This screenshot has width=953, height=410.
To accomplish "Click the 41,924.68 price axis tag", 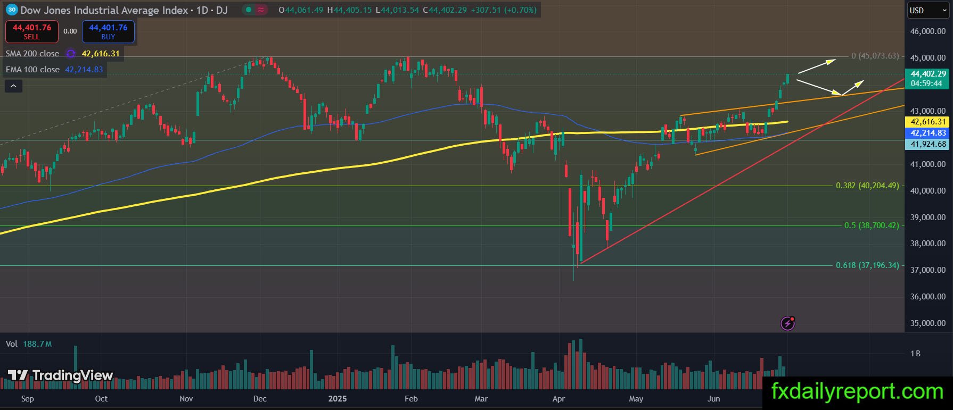I will click(x=928, y=144).
